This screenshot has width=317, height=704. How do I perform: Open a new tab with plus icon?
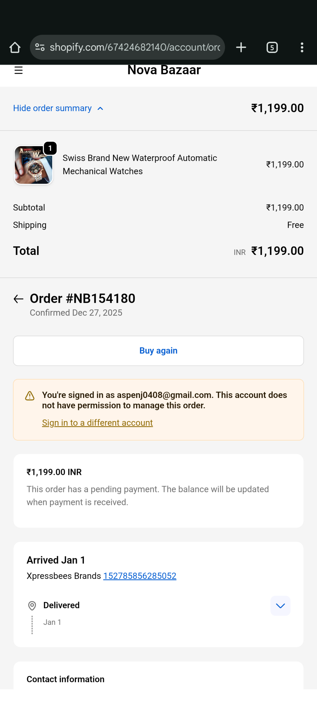pos(241,47)
